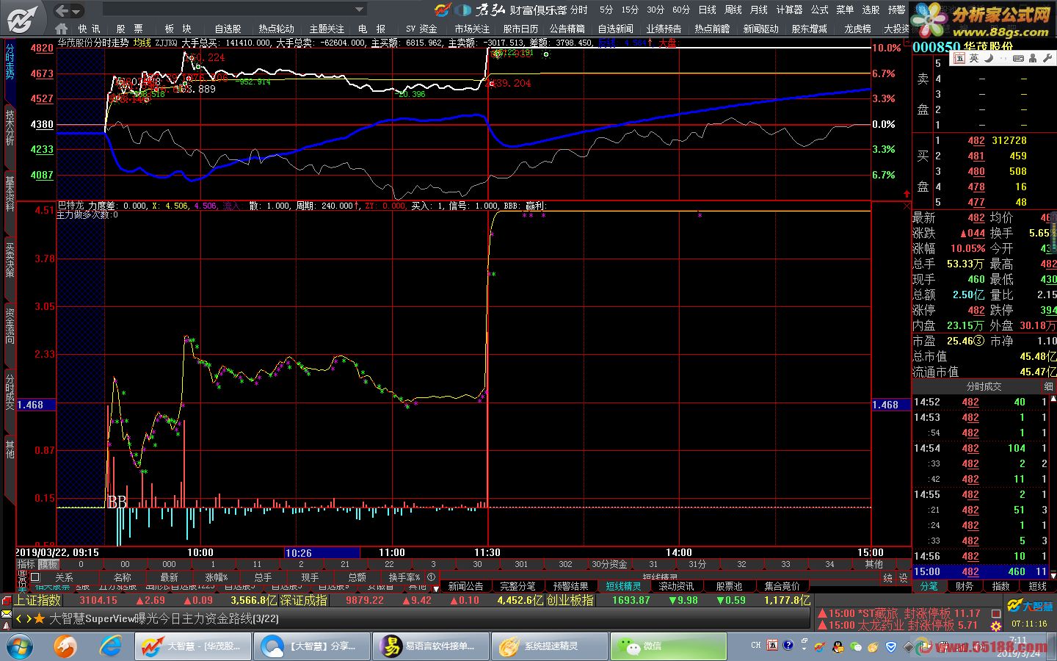The height and width of the screenshot is (661, 1057).
Task: Open the 股票 menu
Action: click(x=129, y=29)
